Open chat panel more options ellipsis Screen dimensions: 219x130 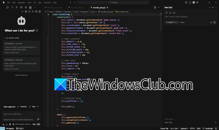click(216, 7)
